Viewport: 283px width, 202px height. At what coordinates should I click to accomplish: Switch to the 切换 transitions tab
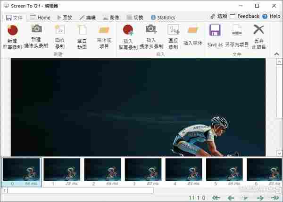click(x=135, y=18)
